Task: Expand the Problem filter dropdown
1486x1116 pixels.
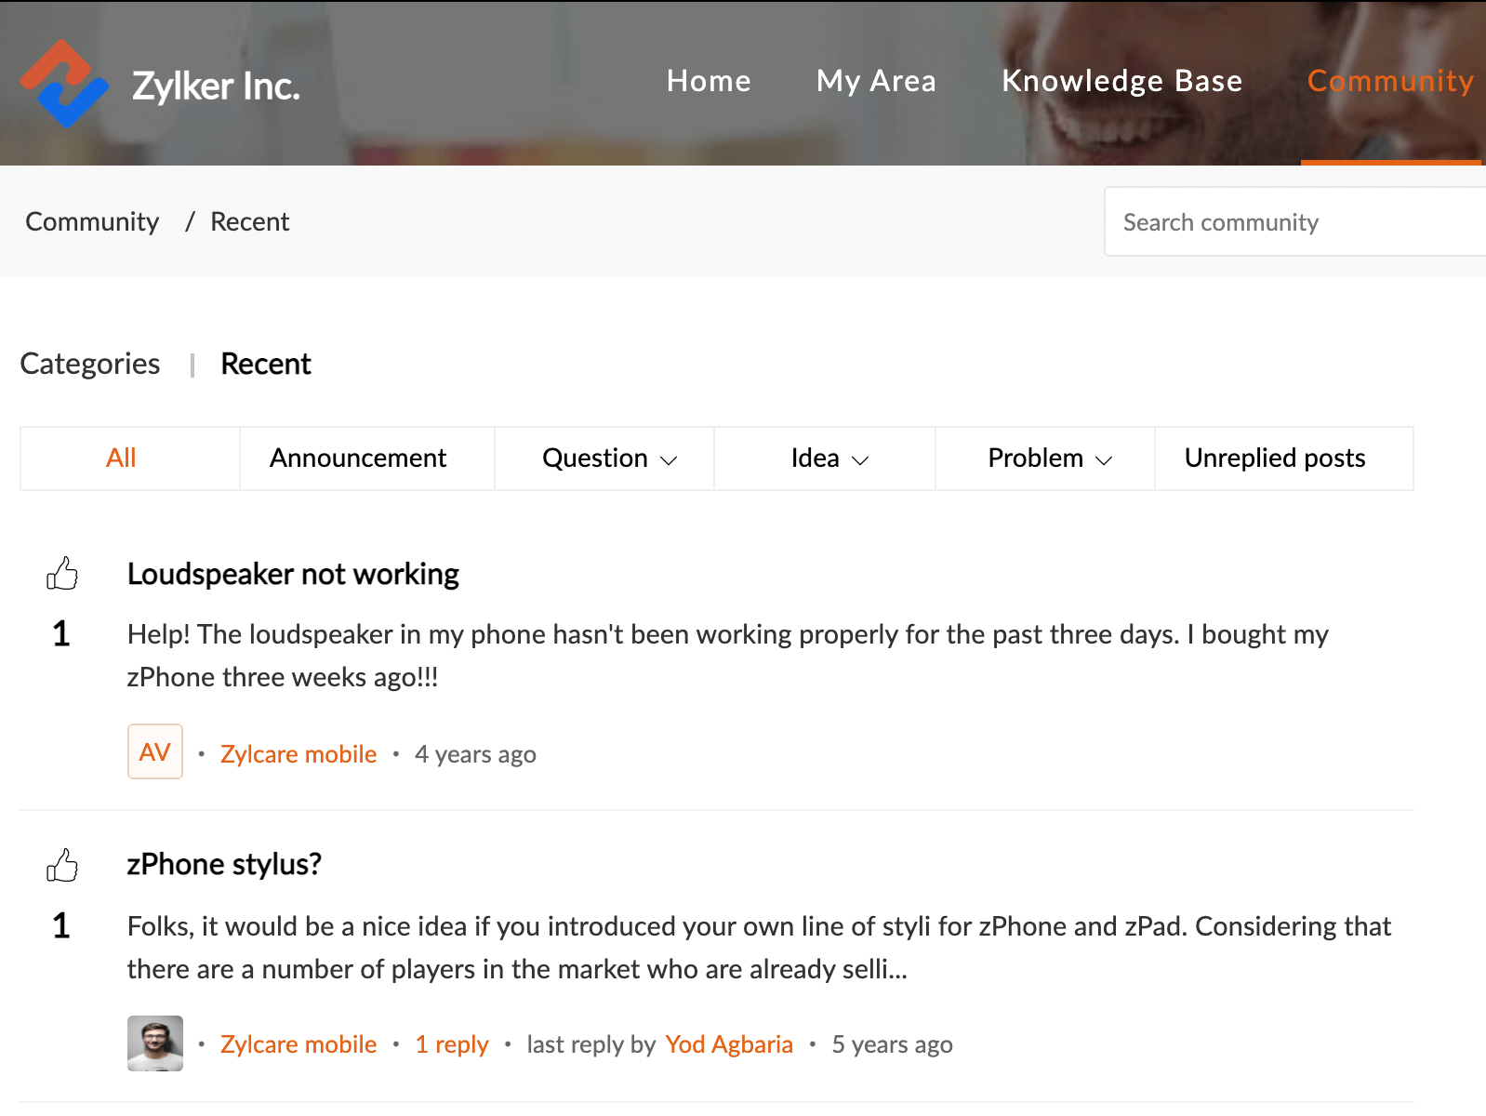Action: (x=1049, y=458)
